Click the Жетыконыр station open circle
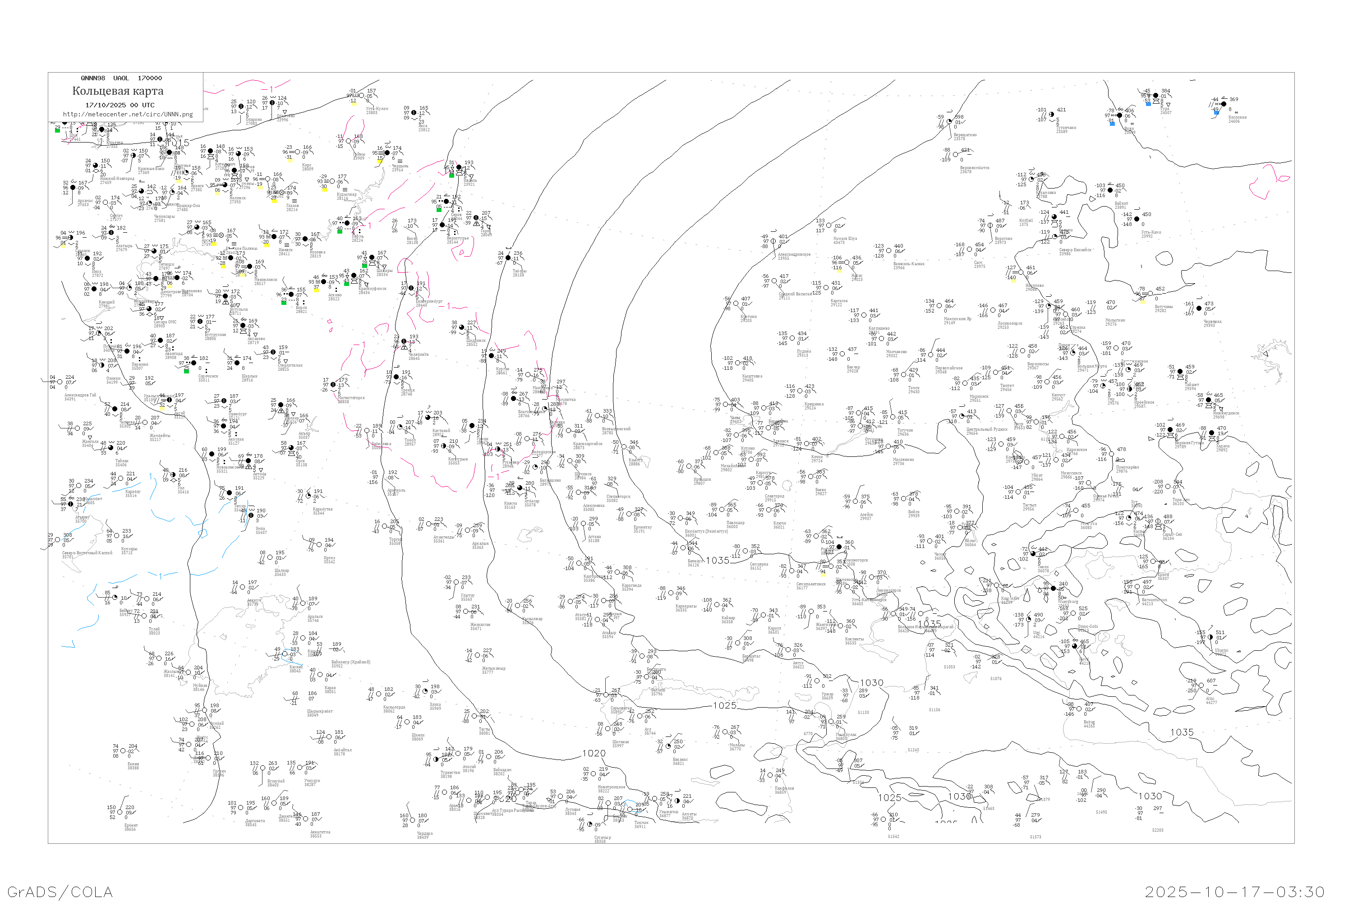 [479, 656]
